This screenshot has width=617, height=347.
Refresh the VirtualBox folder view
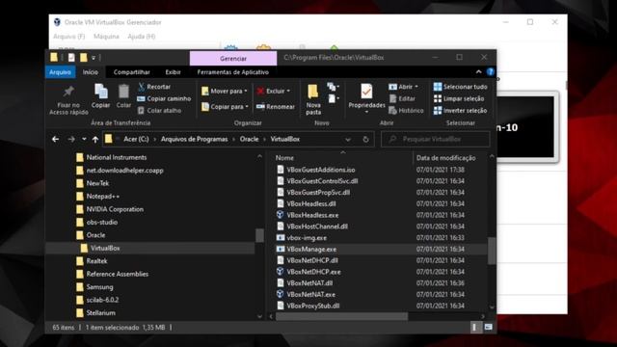click(x=365, y=139)
